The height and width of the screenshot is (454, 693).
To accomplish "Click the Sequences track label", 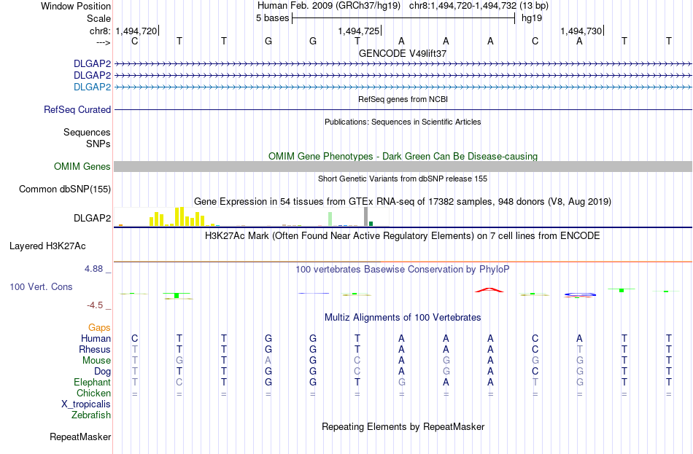I will [x=87, y=132].
